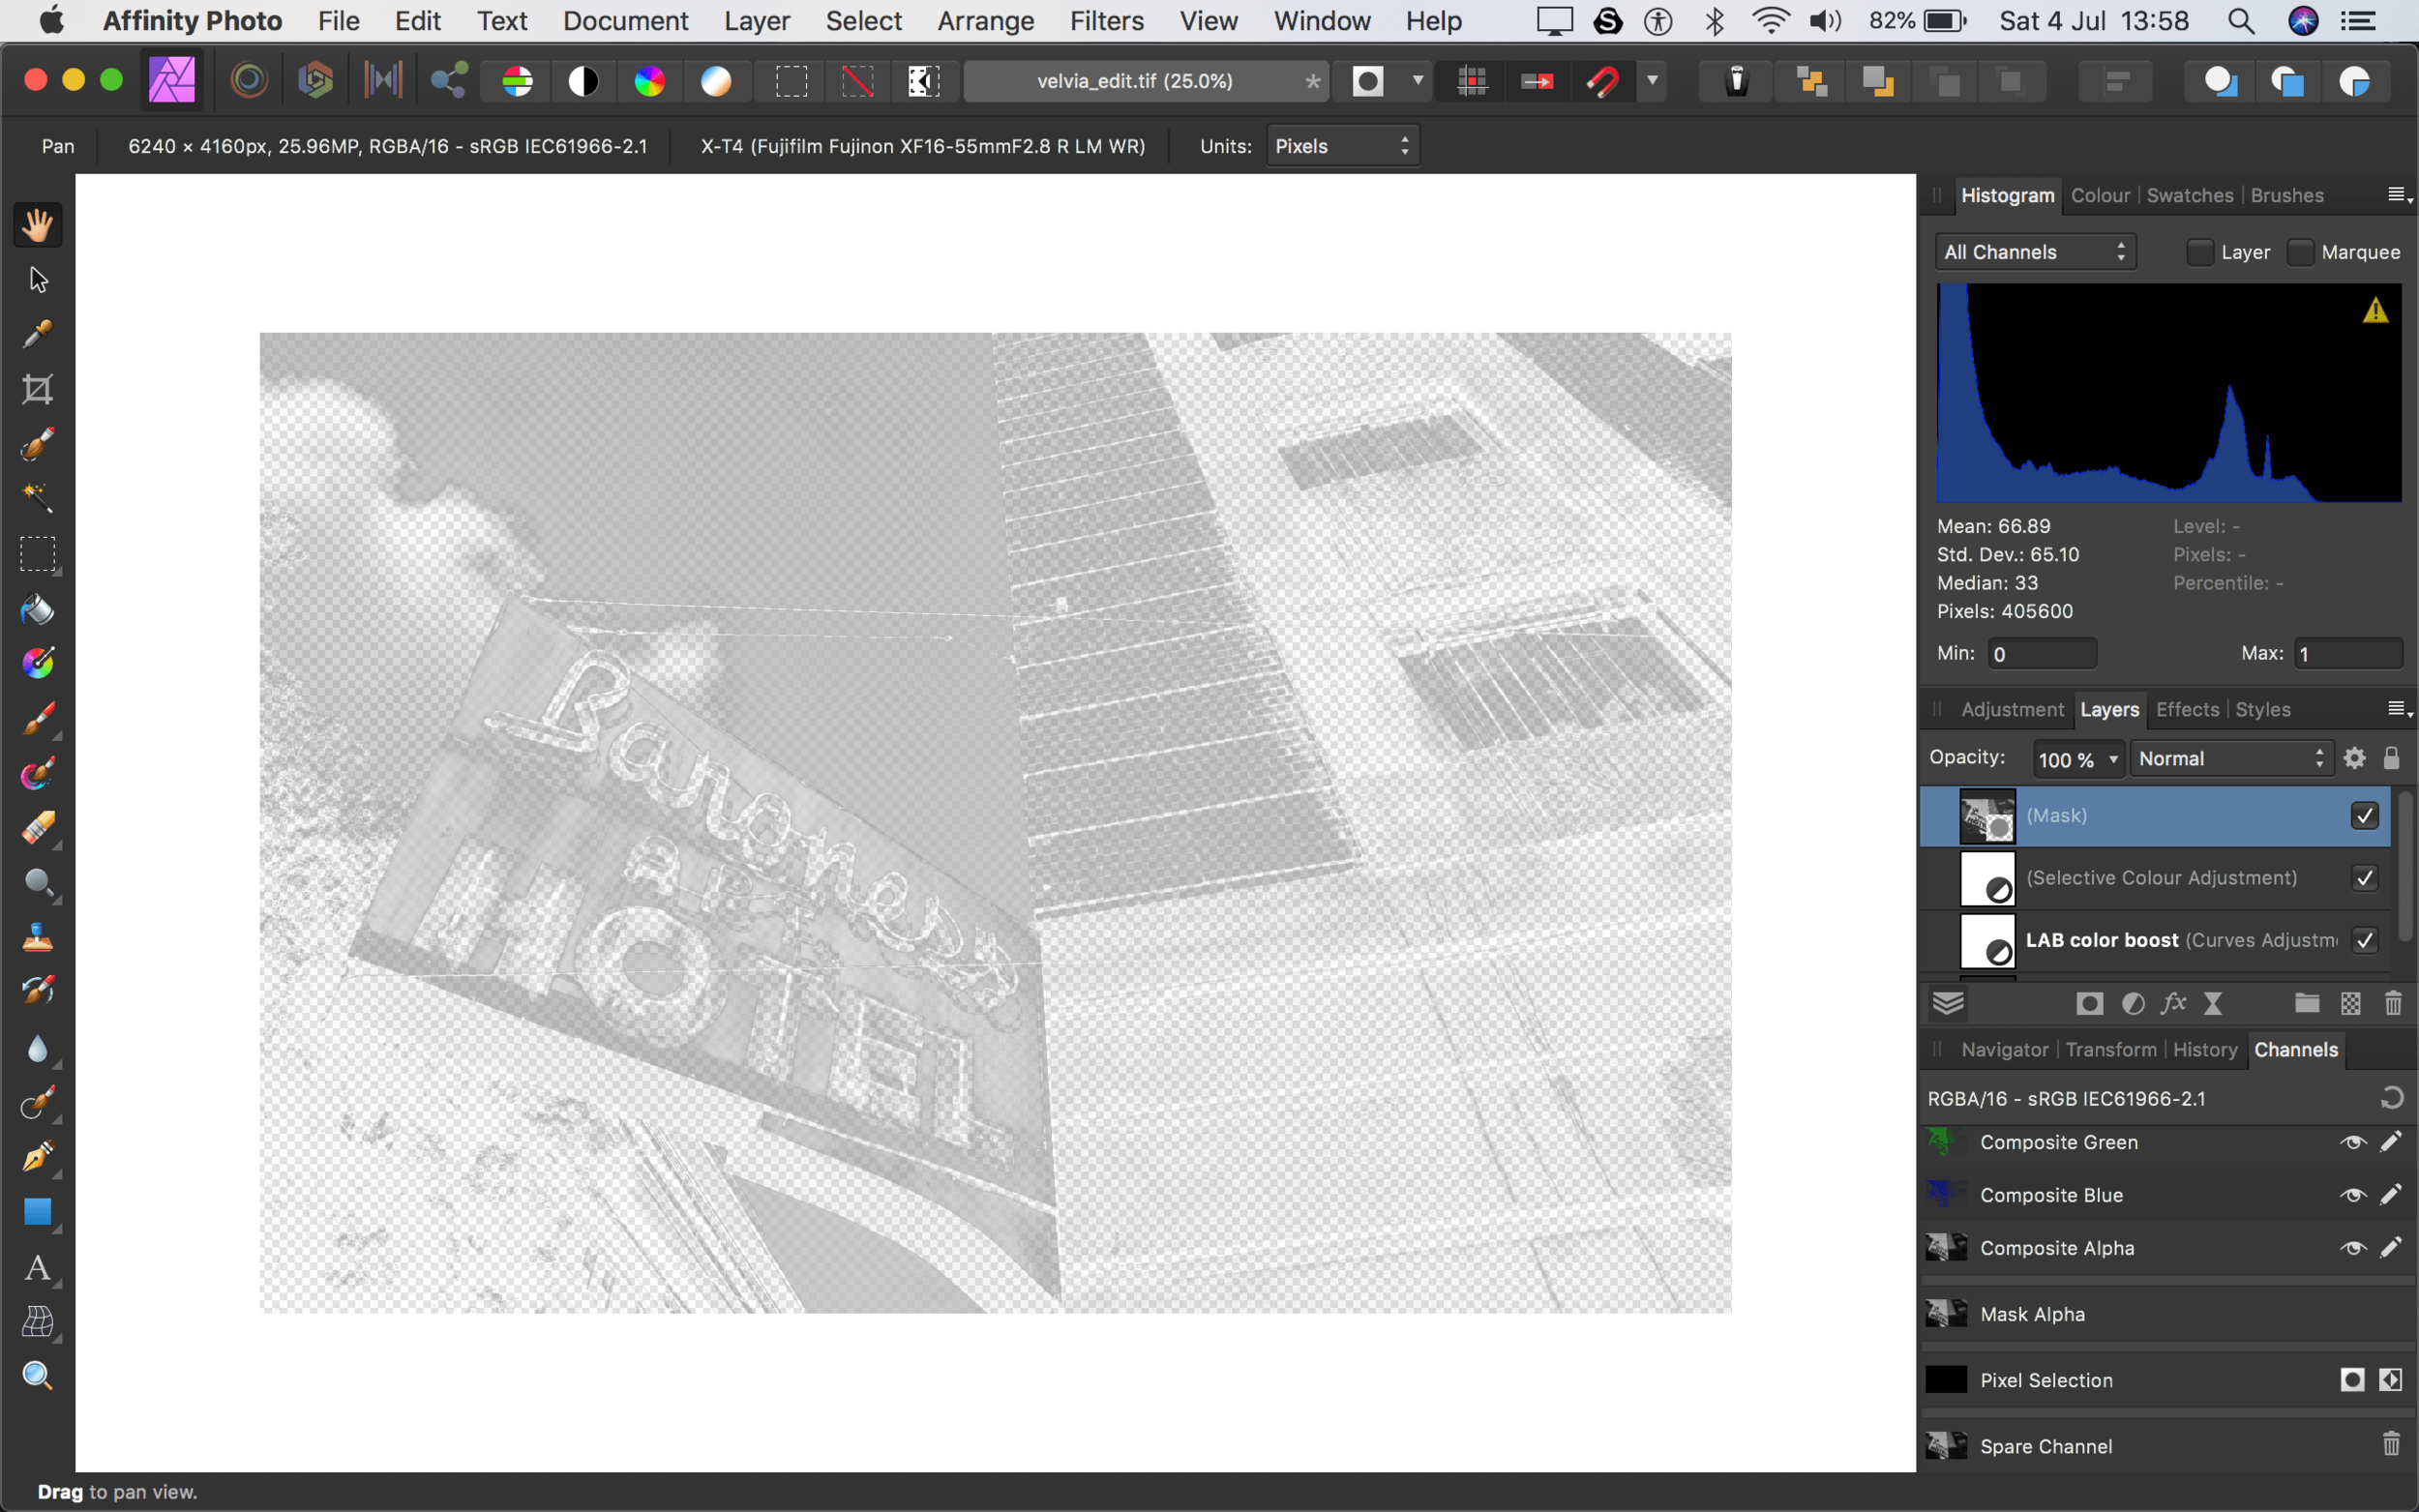Screen dimensions: 2419x1512
Task: Enable the Layer checkbox in Histogram panel
Action: pos(2200,252)
